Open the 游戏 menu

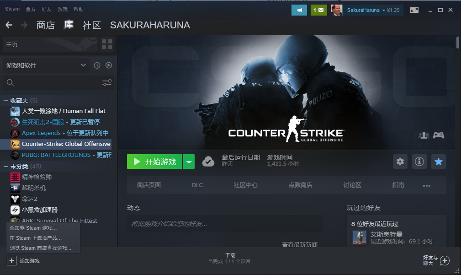coord(63,9)
